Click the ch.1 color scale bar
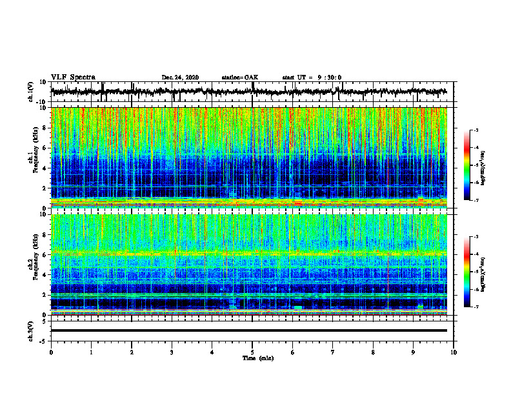 pos(466,165)
